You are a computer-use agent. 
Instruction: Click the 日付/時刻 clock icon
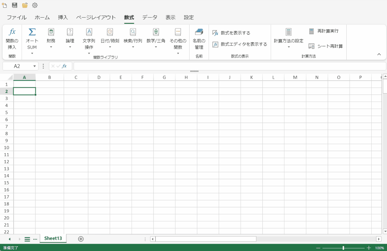click(x=110, y=32)
